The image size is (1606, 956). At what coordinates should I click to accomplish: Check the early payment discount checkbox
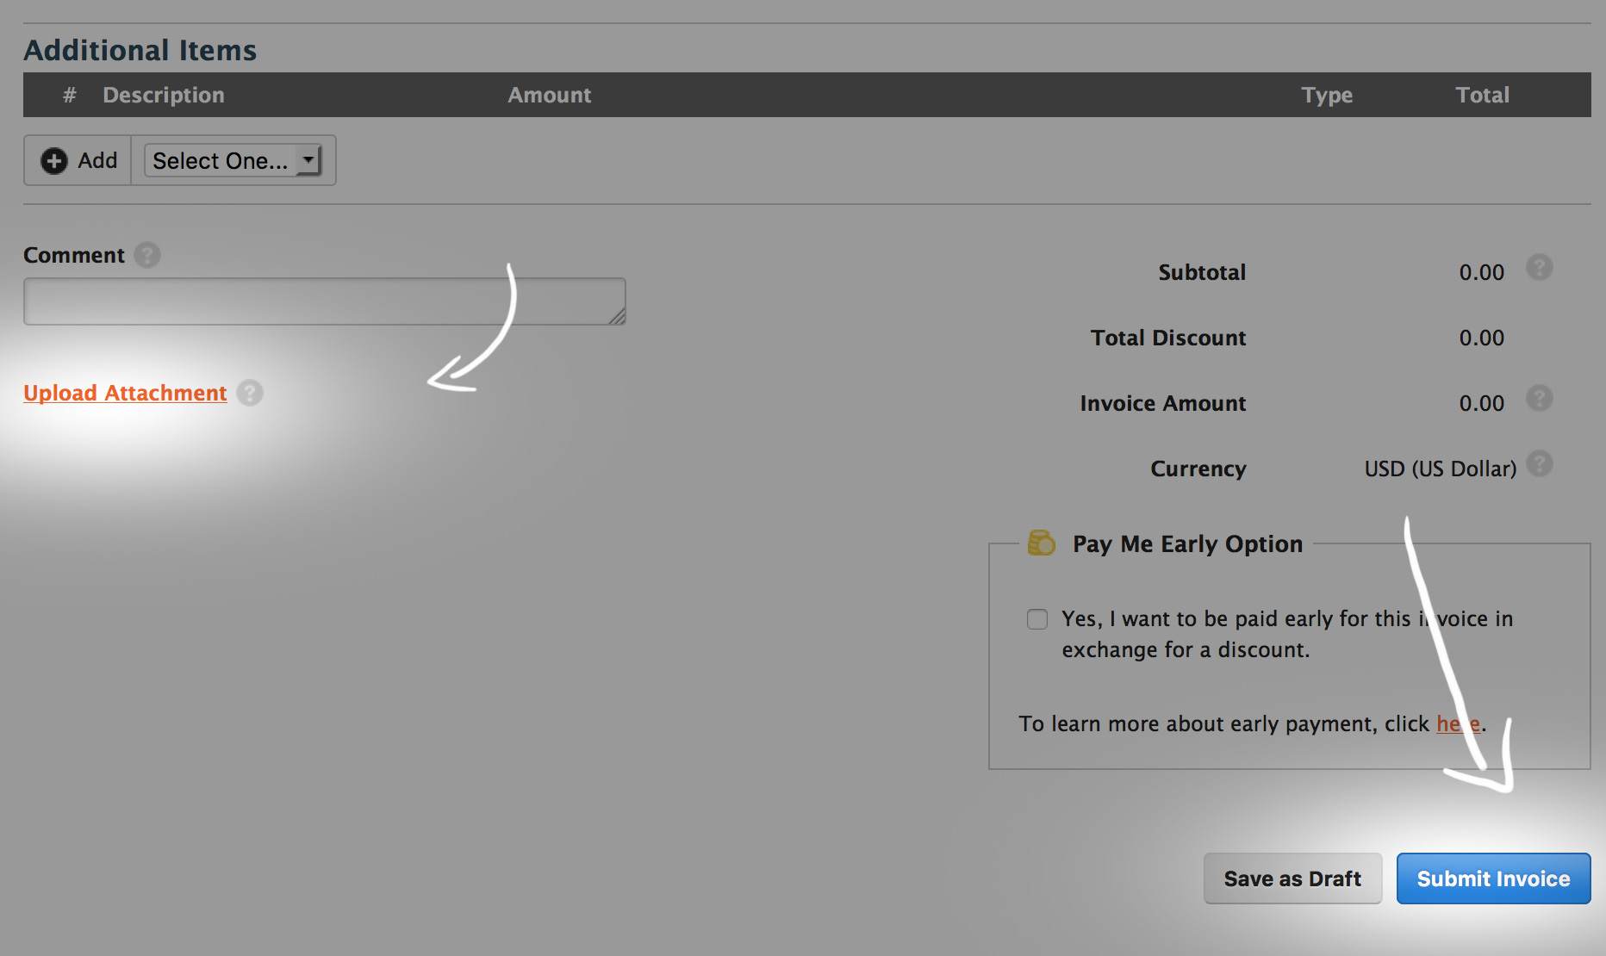[x=1037, y=619]
